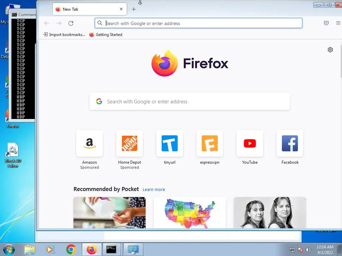This screenshot has height=256, width=342.
Task: Open the colorful US map Pocket story
Action: click(190, 213)
